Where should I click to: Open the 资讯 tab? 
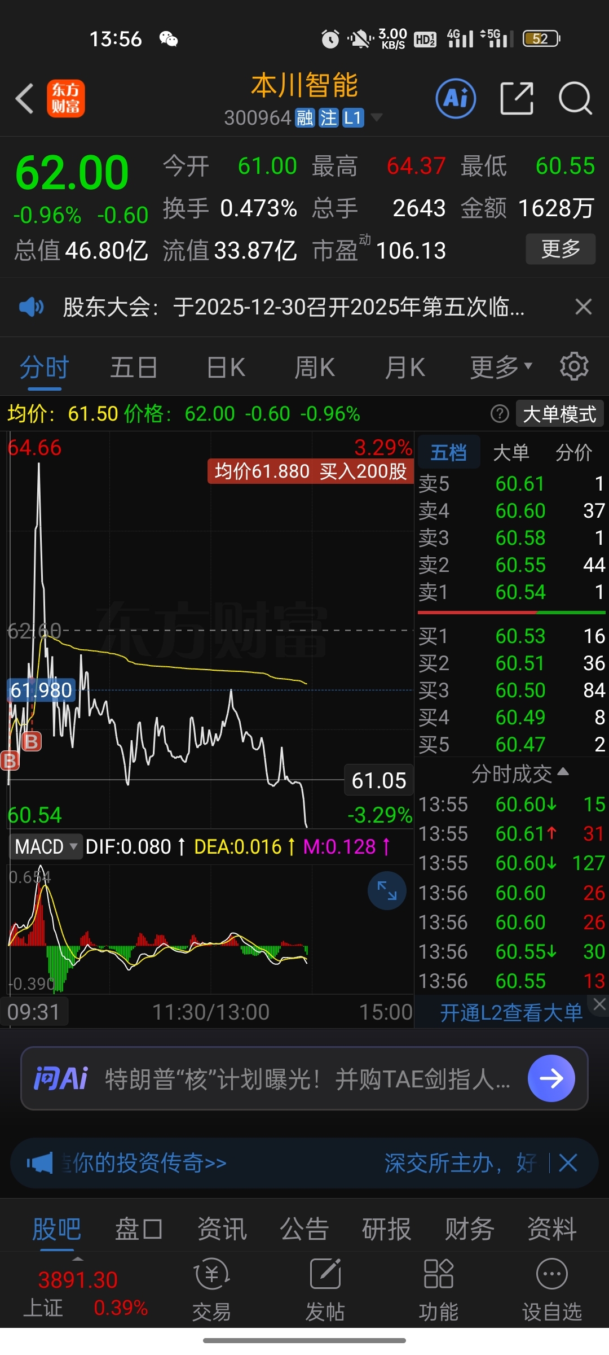pyautogui.click(x=222, y=1229)
